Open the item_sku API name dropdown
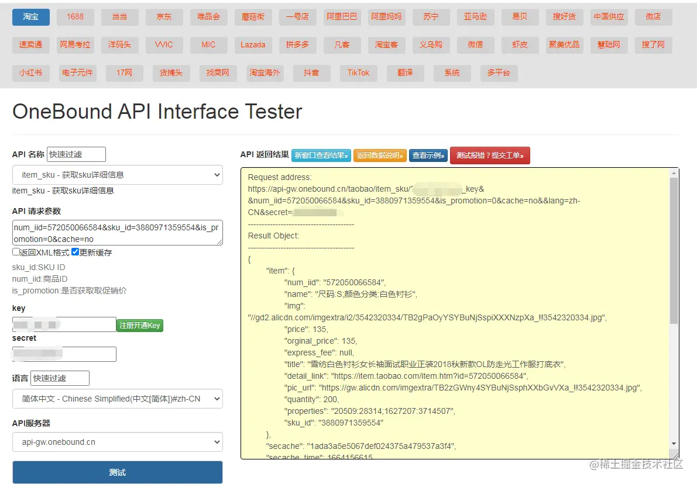 (x=117, y=175)
